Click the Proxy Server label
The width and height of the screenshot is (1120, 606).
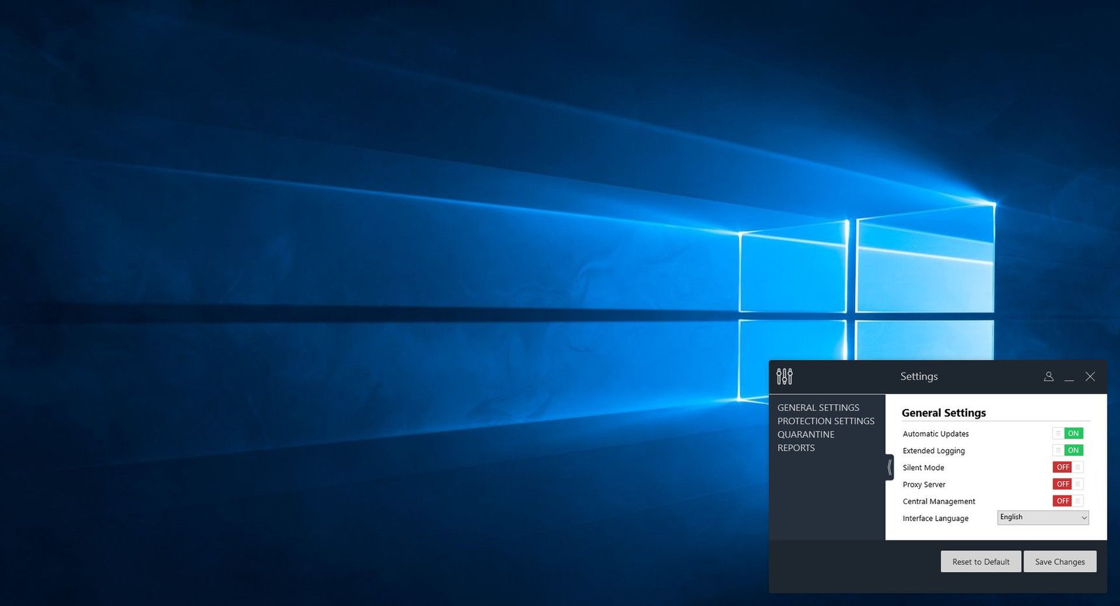pyautogui.click(x=924, y=484)
